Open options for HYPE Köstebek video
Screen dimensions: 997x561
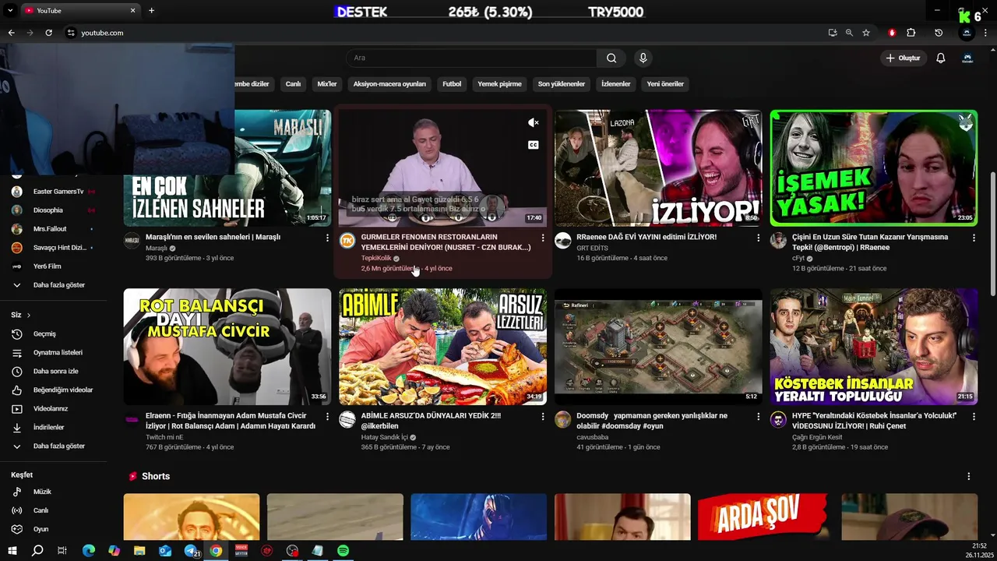click(974, 417)
